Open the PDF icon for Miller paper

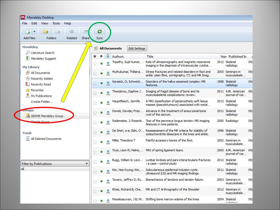coord(108,142)
